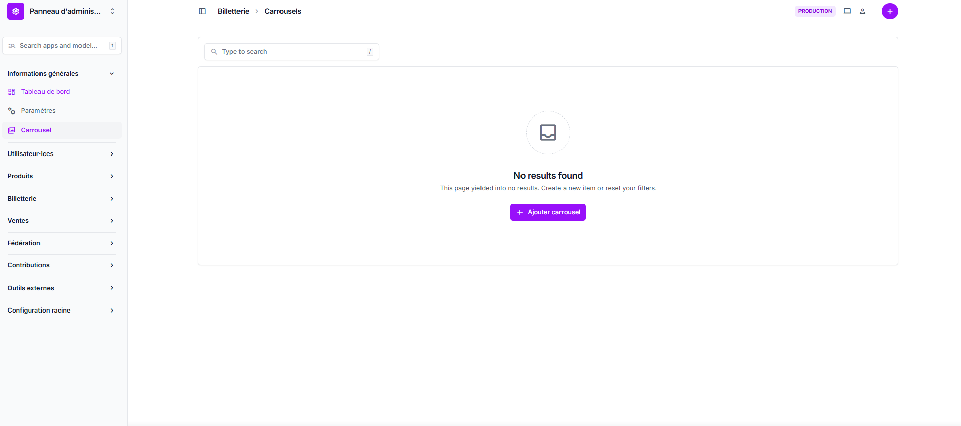Click the Paramètres gears icon
This screenshot has width=961, height=426.
(x=12, y=111)
